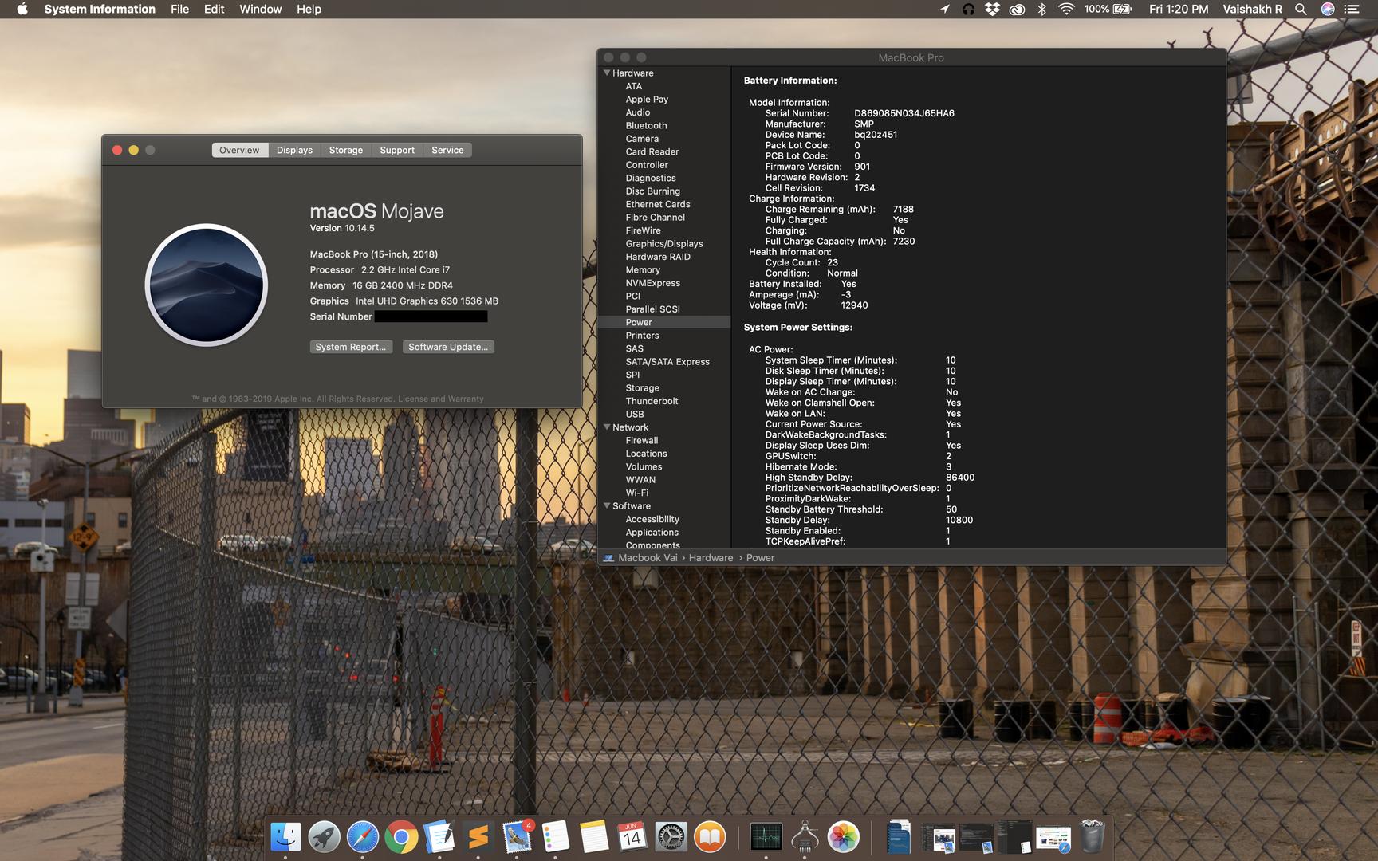Image resolution: width=1378 pixels, height=861 pixels.
Task: Open Mail app with badge in Dock
Action: [517, 837]
